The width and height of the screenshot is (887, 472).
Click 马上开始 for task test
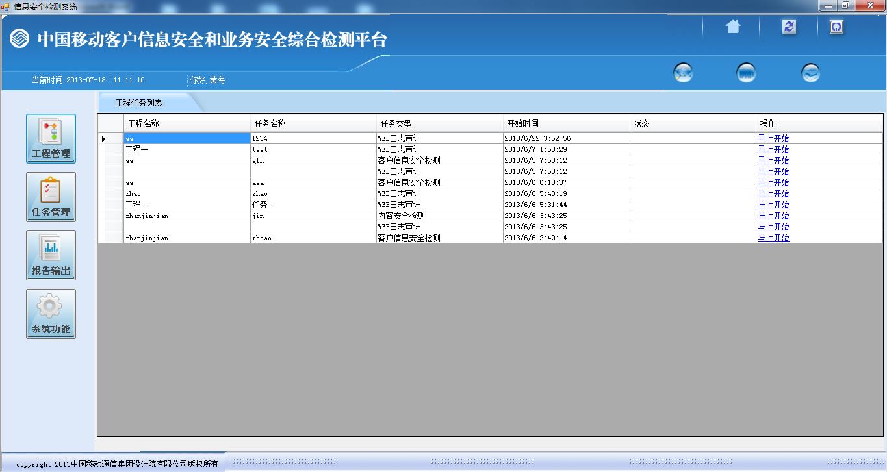pos(773,149)
